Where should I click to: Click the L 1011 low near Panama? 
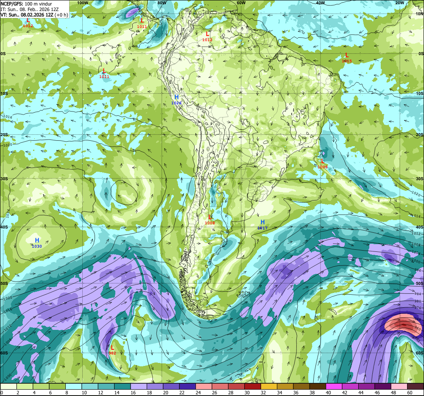pyautogui.click(x=142, y=23)
